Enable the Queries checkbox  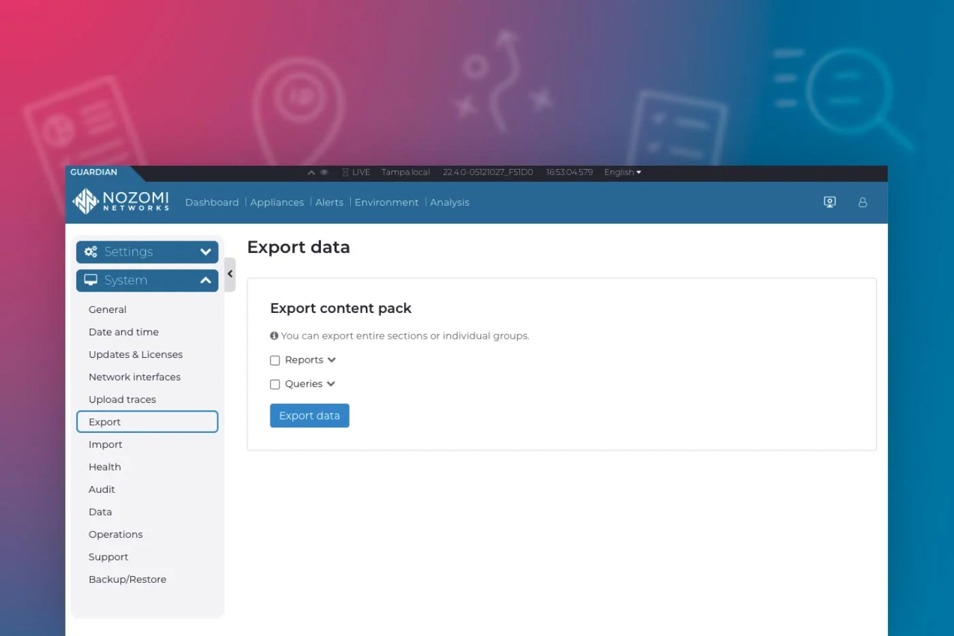[275, 384]
